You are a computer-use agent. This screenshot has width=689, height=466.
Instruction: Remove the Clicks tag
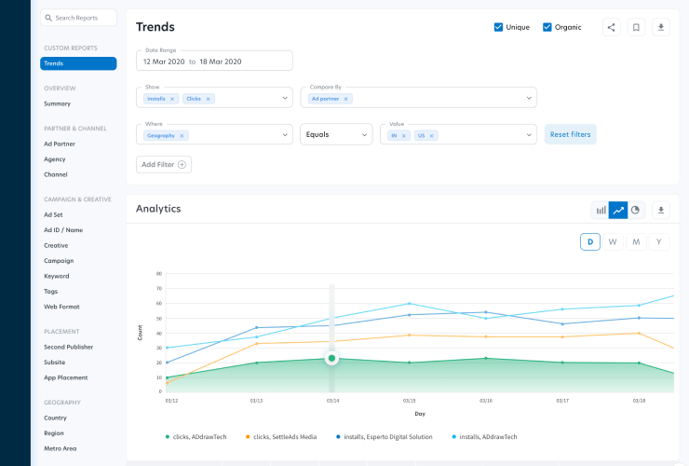pyautogui.click(x=208, y=99)
